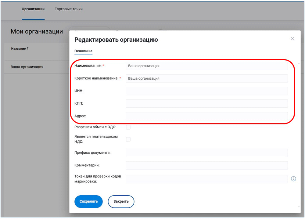Click the Закрыть button
Screen dimensions: 305x219
pos(121,201)
